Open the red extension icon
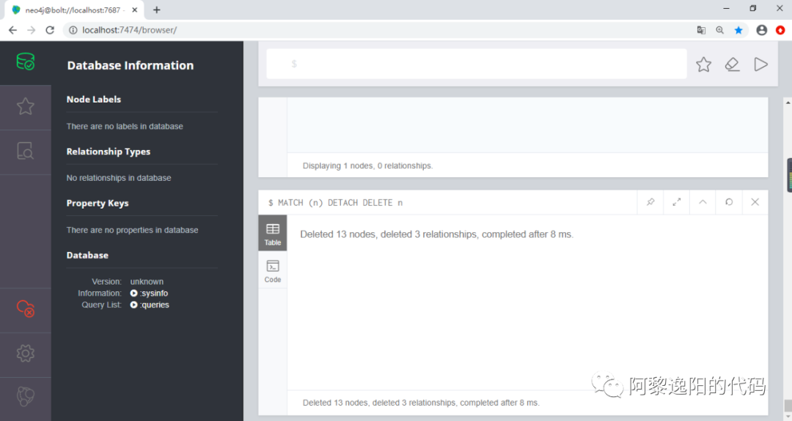 (780, 30)
